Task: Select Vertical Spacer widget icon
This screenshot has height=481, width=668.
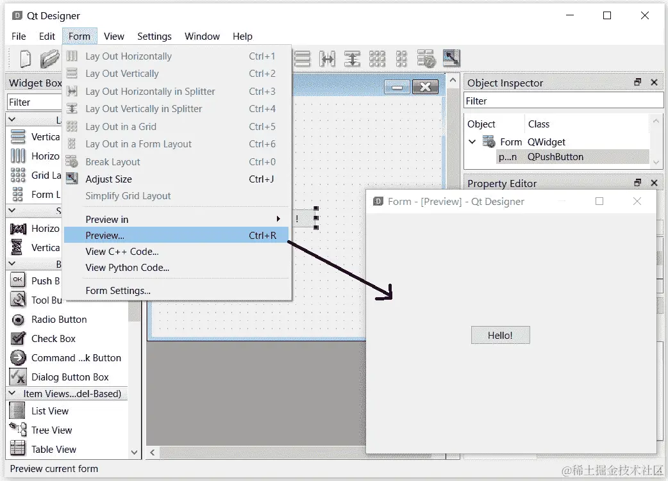Action: pyautogui.click(x=17, y=247)
